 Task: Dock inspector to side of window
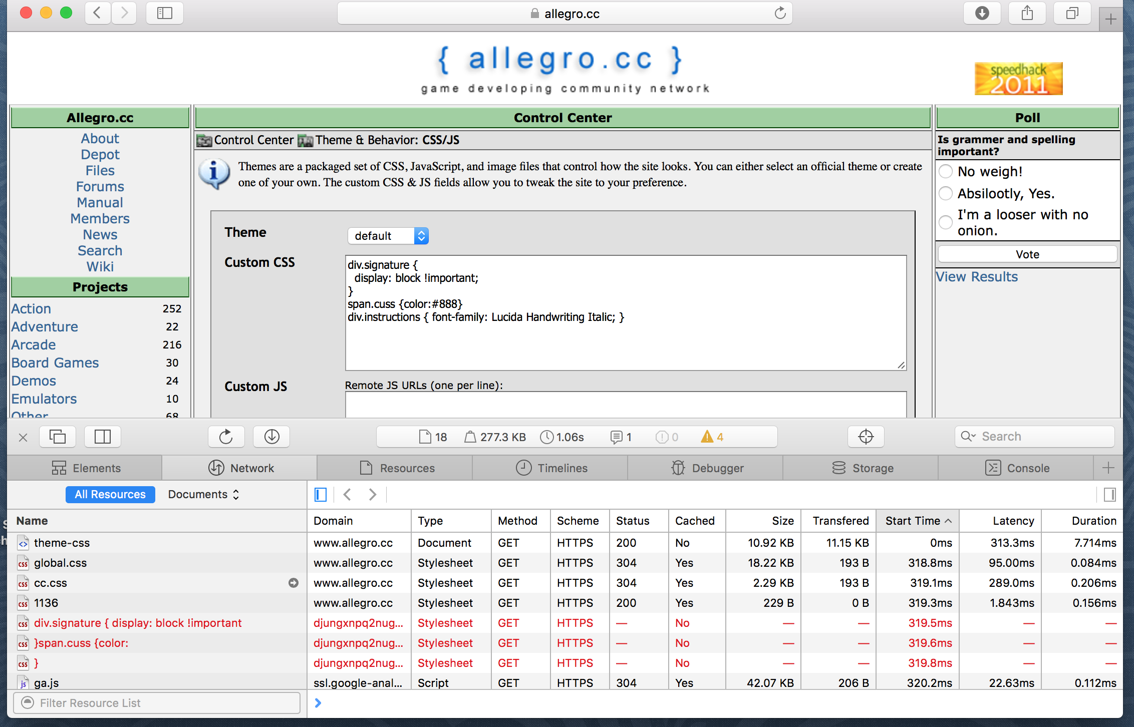pos(103,437)
